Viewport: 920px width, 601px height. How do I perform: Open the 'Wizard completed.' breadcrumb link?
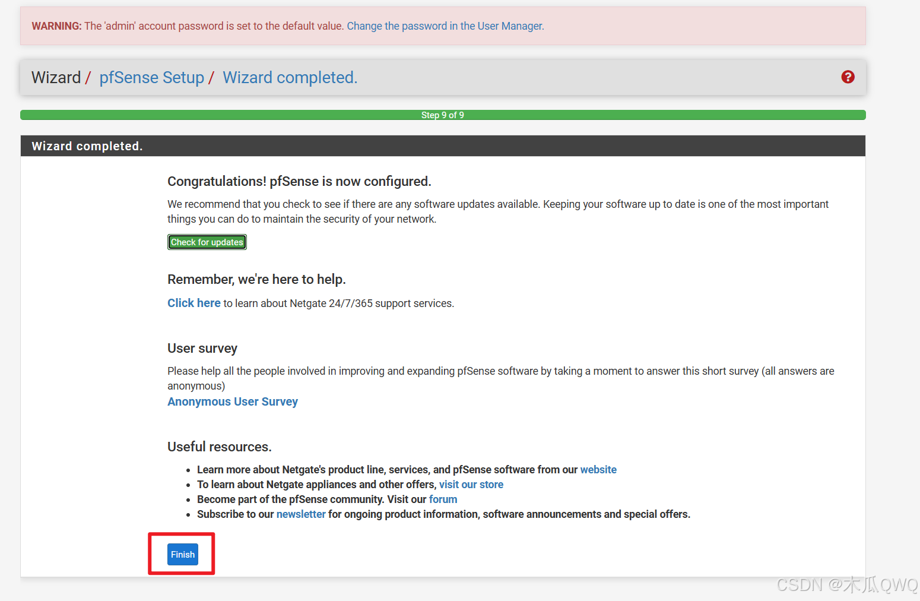[290, 78]
